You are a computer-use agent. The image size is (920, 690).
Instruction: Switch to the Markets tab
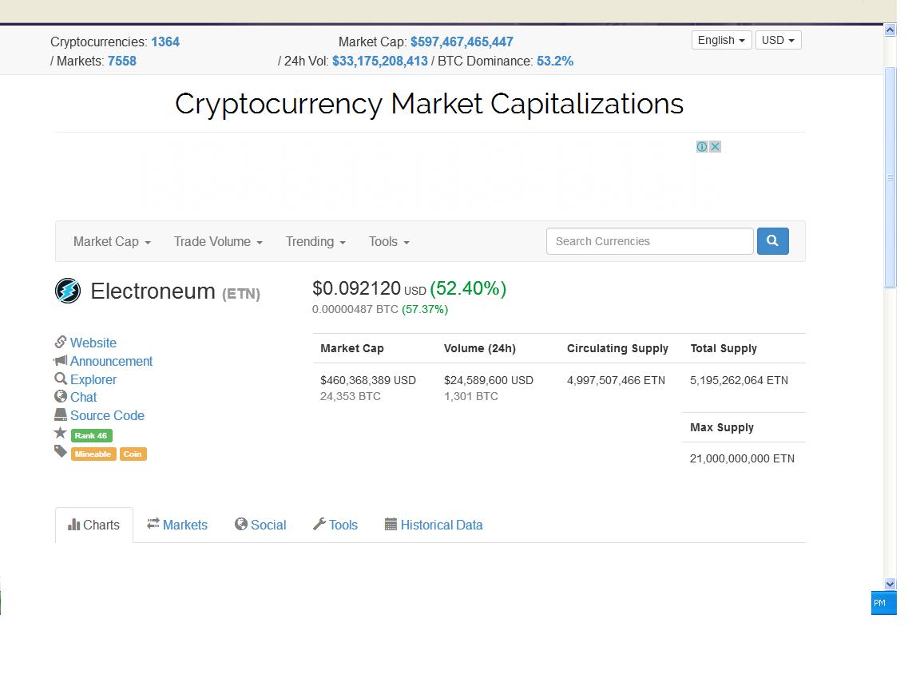point(177,525)
